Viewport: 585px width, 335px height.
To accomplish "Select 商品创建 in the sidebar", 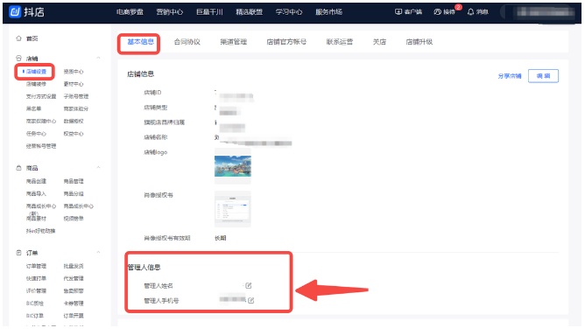I will click(36, 181).
